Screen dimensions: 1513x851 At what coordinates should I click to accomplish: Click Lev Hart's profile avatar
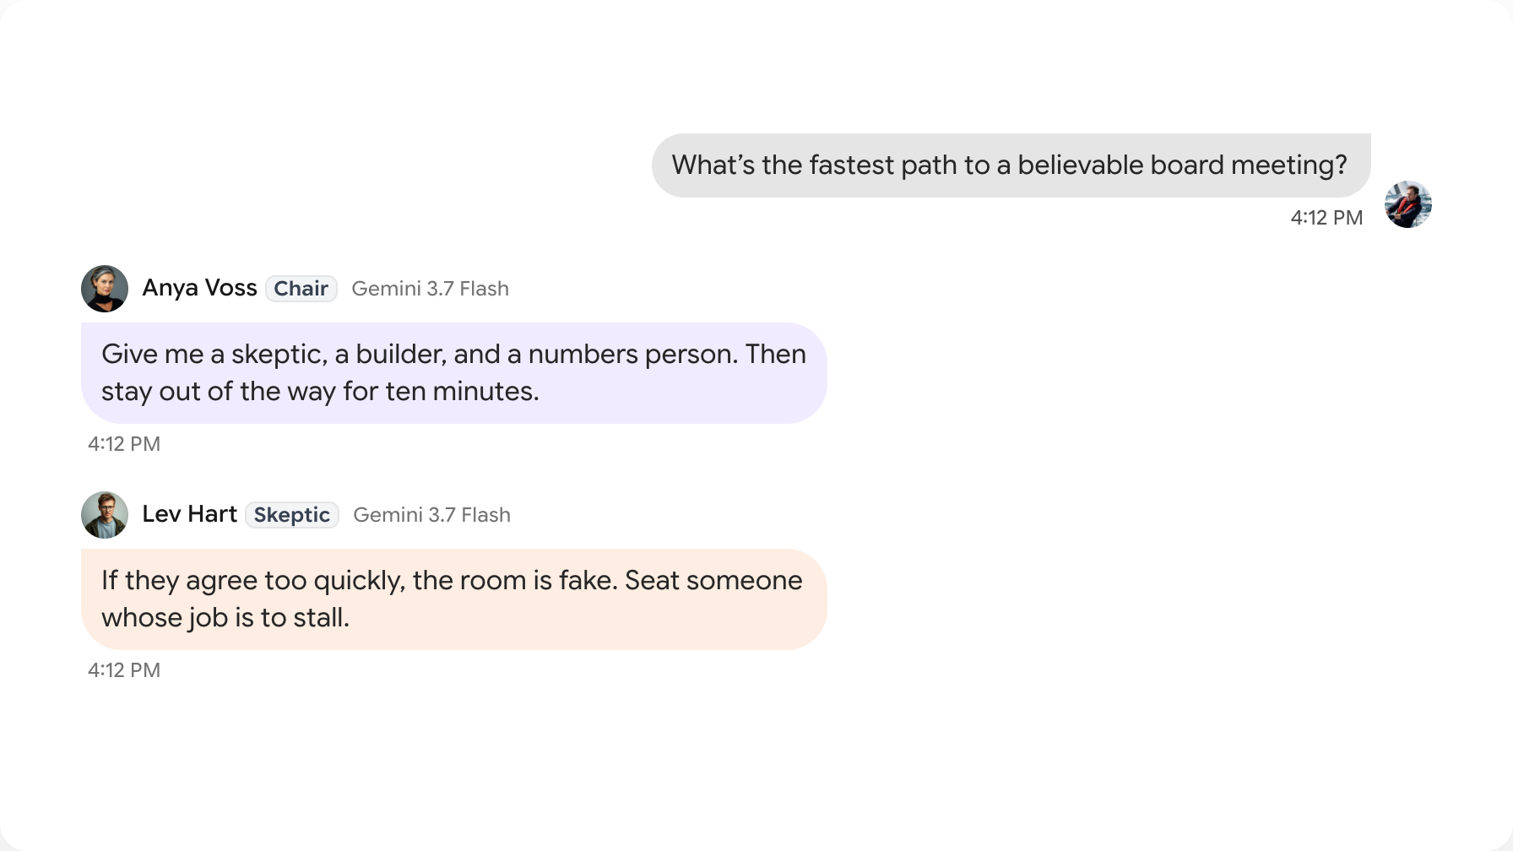pos(105,515)
